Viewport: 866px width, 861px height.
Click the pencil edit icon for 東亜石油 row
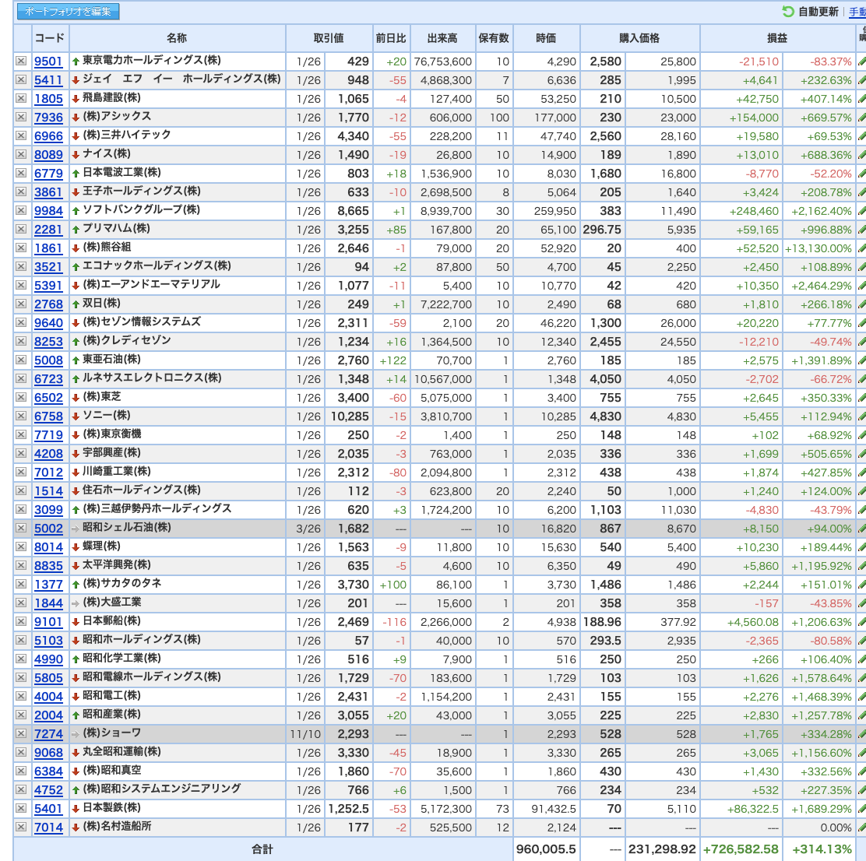click(861, 360)
